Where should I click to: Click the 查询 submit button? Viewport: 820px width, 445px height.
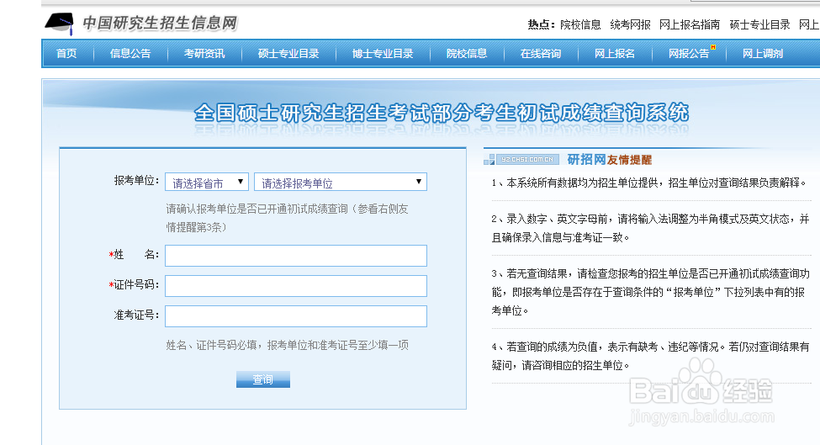pyautogui.click(x=263, y=379)
